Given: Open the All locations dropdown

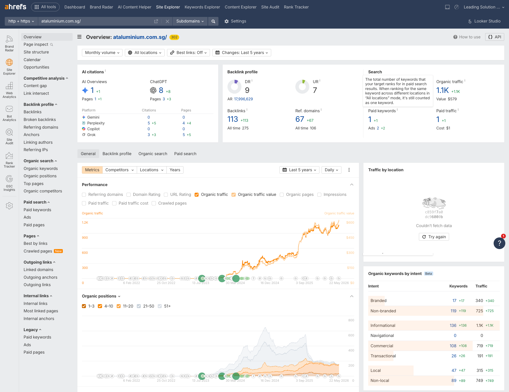Looking at the screenshot, I should click(x=145, y=53).
